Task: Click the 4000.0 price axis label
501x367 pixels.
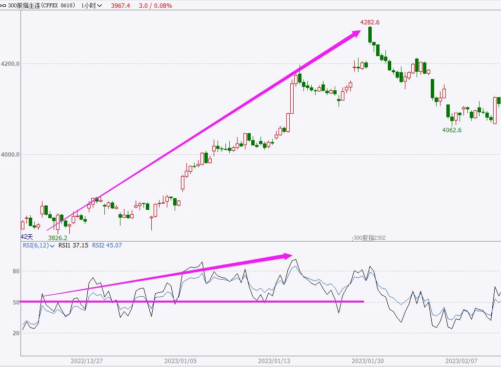Action: coord(10,154)
